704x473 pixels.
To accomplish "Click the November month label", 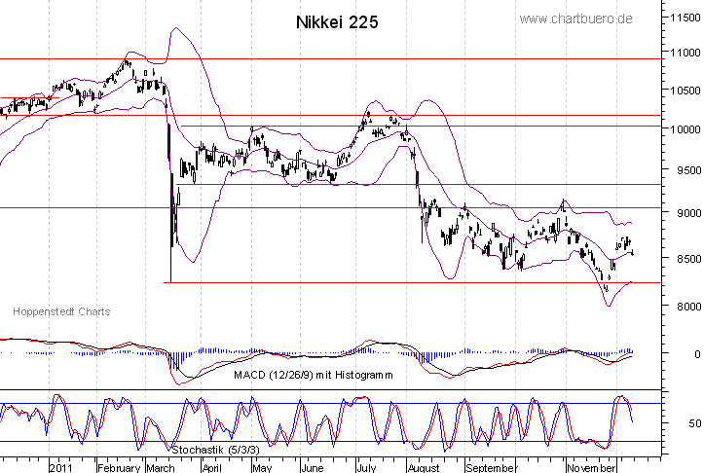I will [591, 467].
